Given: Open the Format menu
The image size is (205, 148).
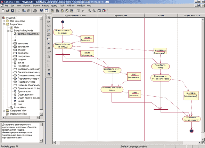Looking at the screenshot, I should [x=27, y=6].
